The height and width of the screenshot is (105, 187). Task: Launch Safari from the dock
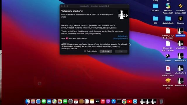(x=38, y=101)
